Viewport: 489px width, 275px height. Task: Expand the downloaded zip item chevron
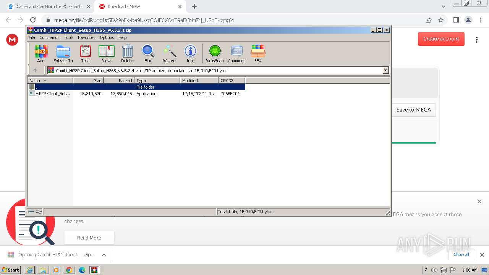point(104,255)
